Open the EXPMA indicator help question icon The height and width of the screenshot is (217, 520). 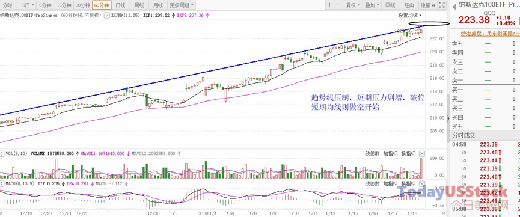click(x=107, y=15)
